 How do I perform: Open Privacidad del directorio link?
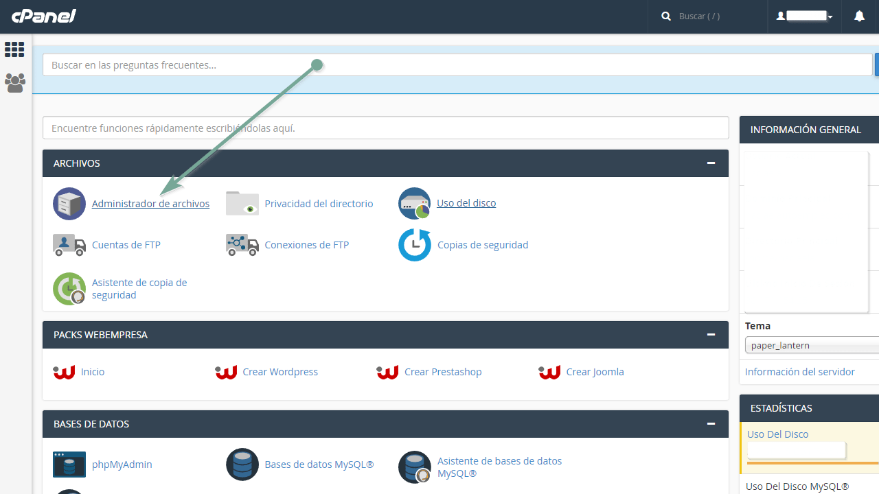[319, 204]
